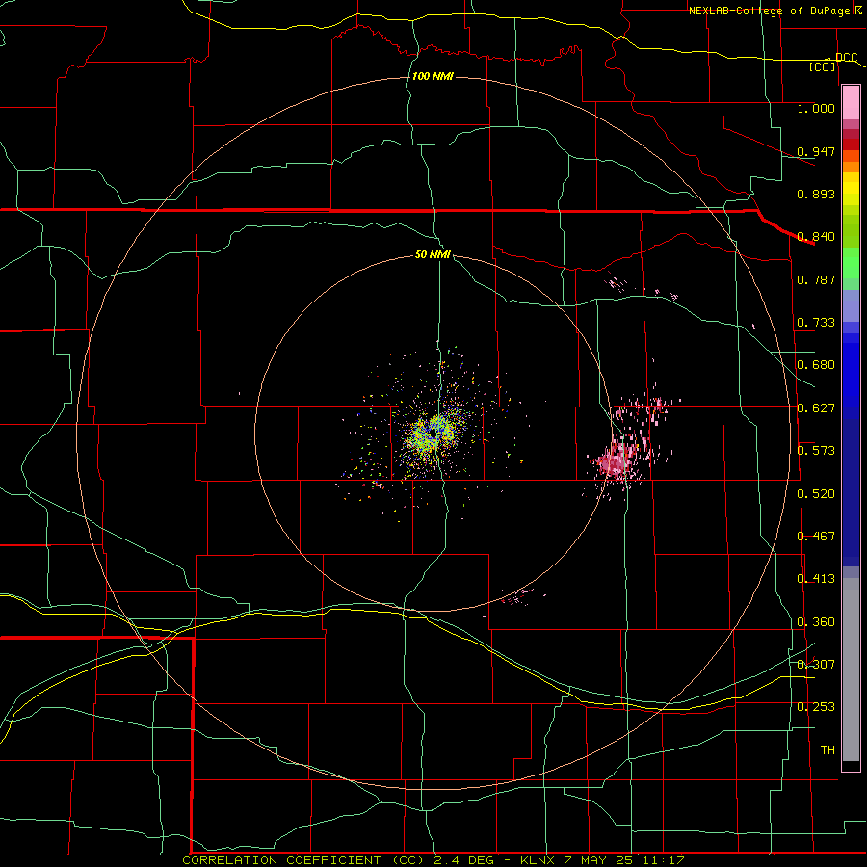Click the 0.467 color scale value
This screenshot has width=867, height=867.
click(x=816, y=537)
